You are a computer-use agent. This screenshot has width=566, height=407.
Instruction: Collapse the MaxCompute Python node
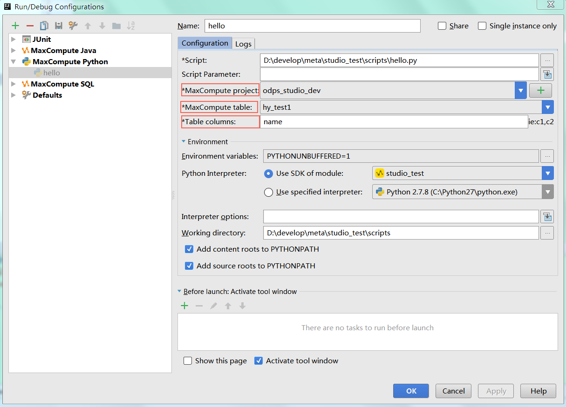14,62
